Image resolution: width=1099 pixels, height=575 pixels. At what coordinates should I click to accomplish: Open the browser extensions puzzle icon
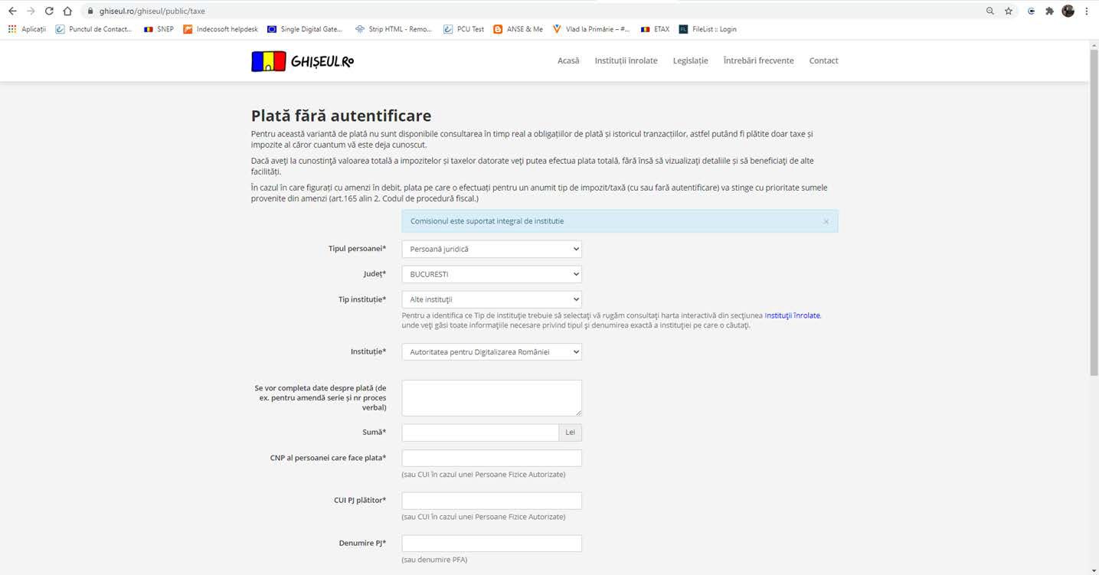(1049, 11)
